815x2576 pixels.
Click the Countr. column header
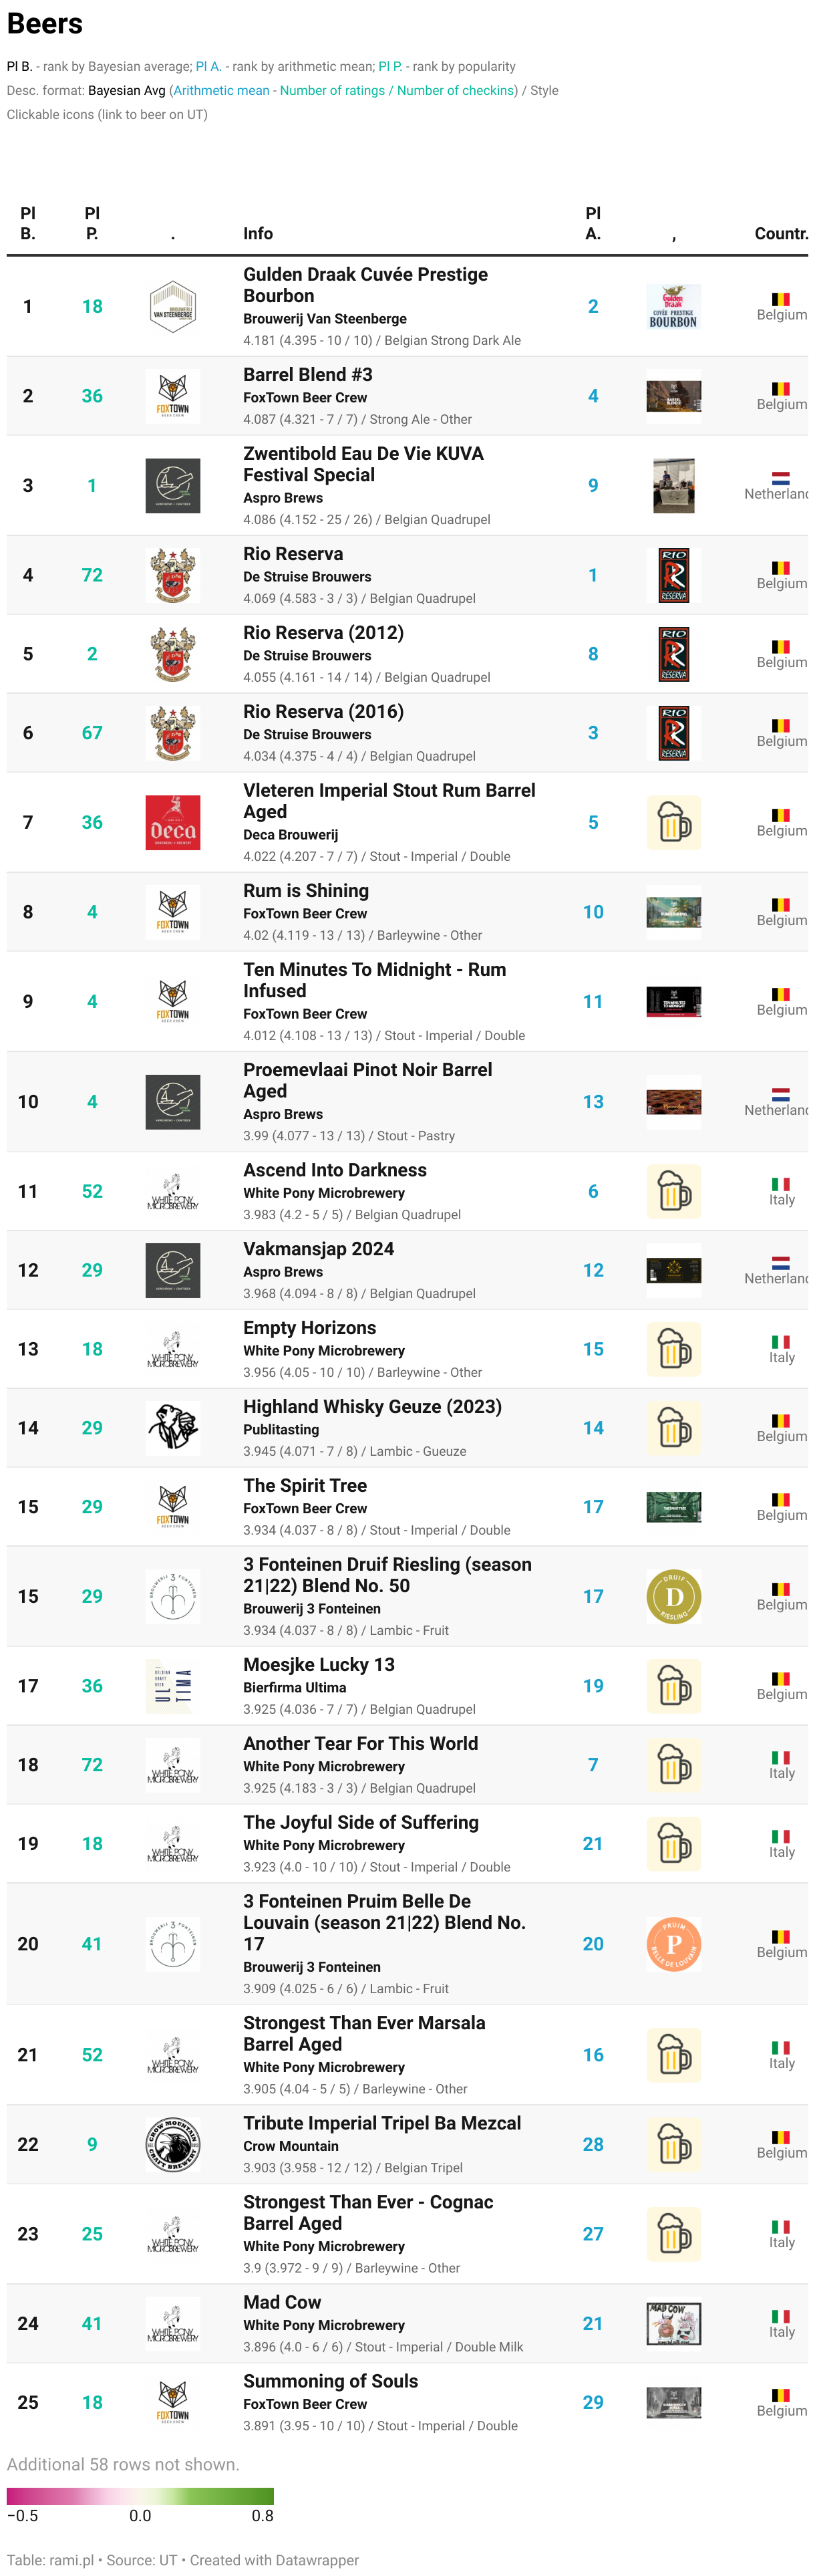tap(781, 233)
